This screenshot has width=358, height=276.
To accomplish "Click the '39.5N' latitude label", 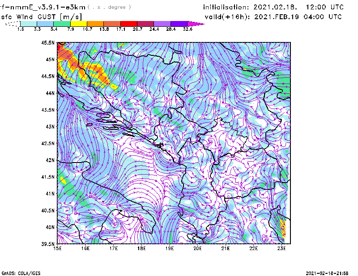I will (x=48, y=244).
